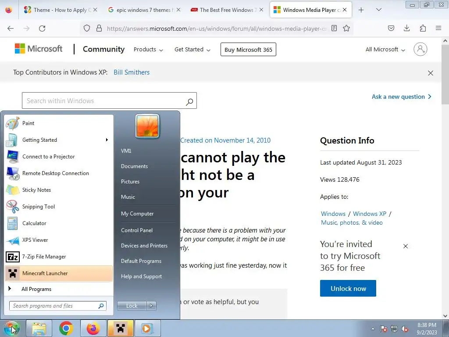Viewport: 449px width, 337px height.
Task: Open Control Panel from Start menu
Action: 137,230
